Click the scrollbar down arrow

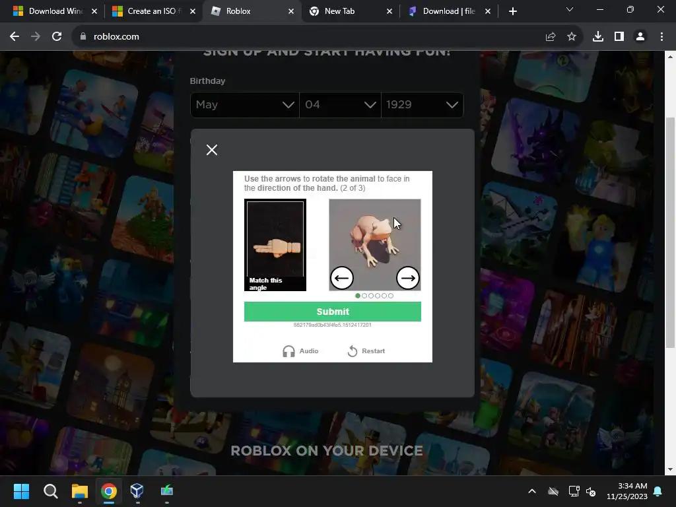click(670, 469)
